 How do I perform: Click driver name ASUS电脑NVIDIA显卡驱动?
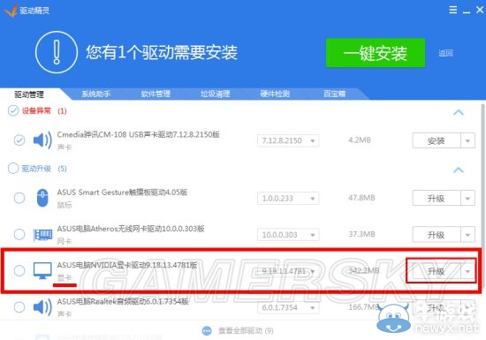(x=127, y=265)
